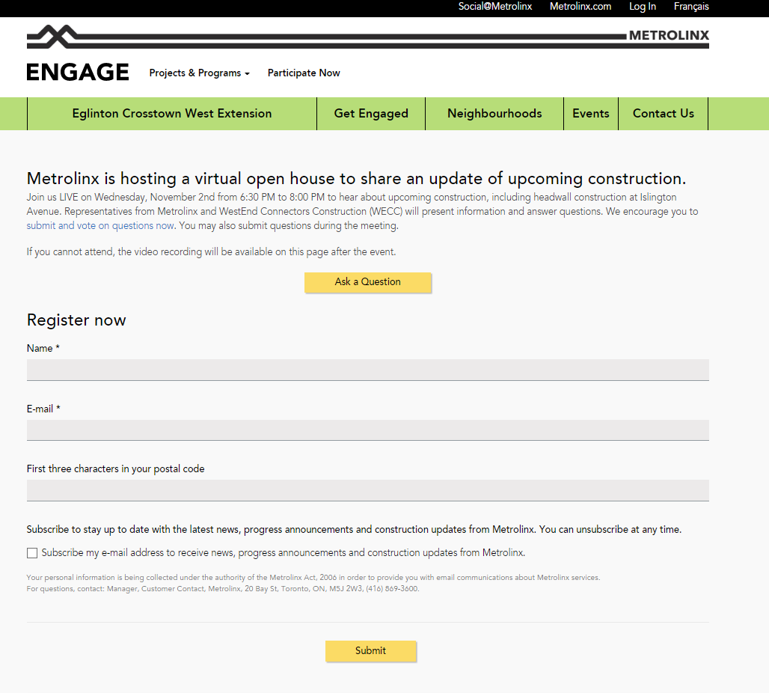Click the Register now heading
This screenshot has height=693, width=769.
pos(76,320)
